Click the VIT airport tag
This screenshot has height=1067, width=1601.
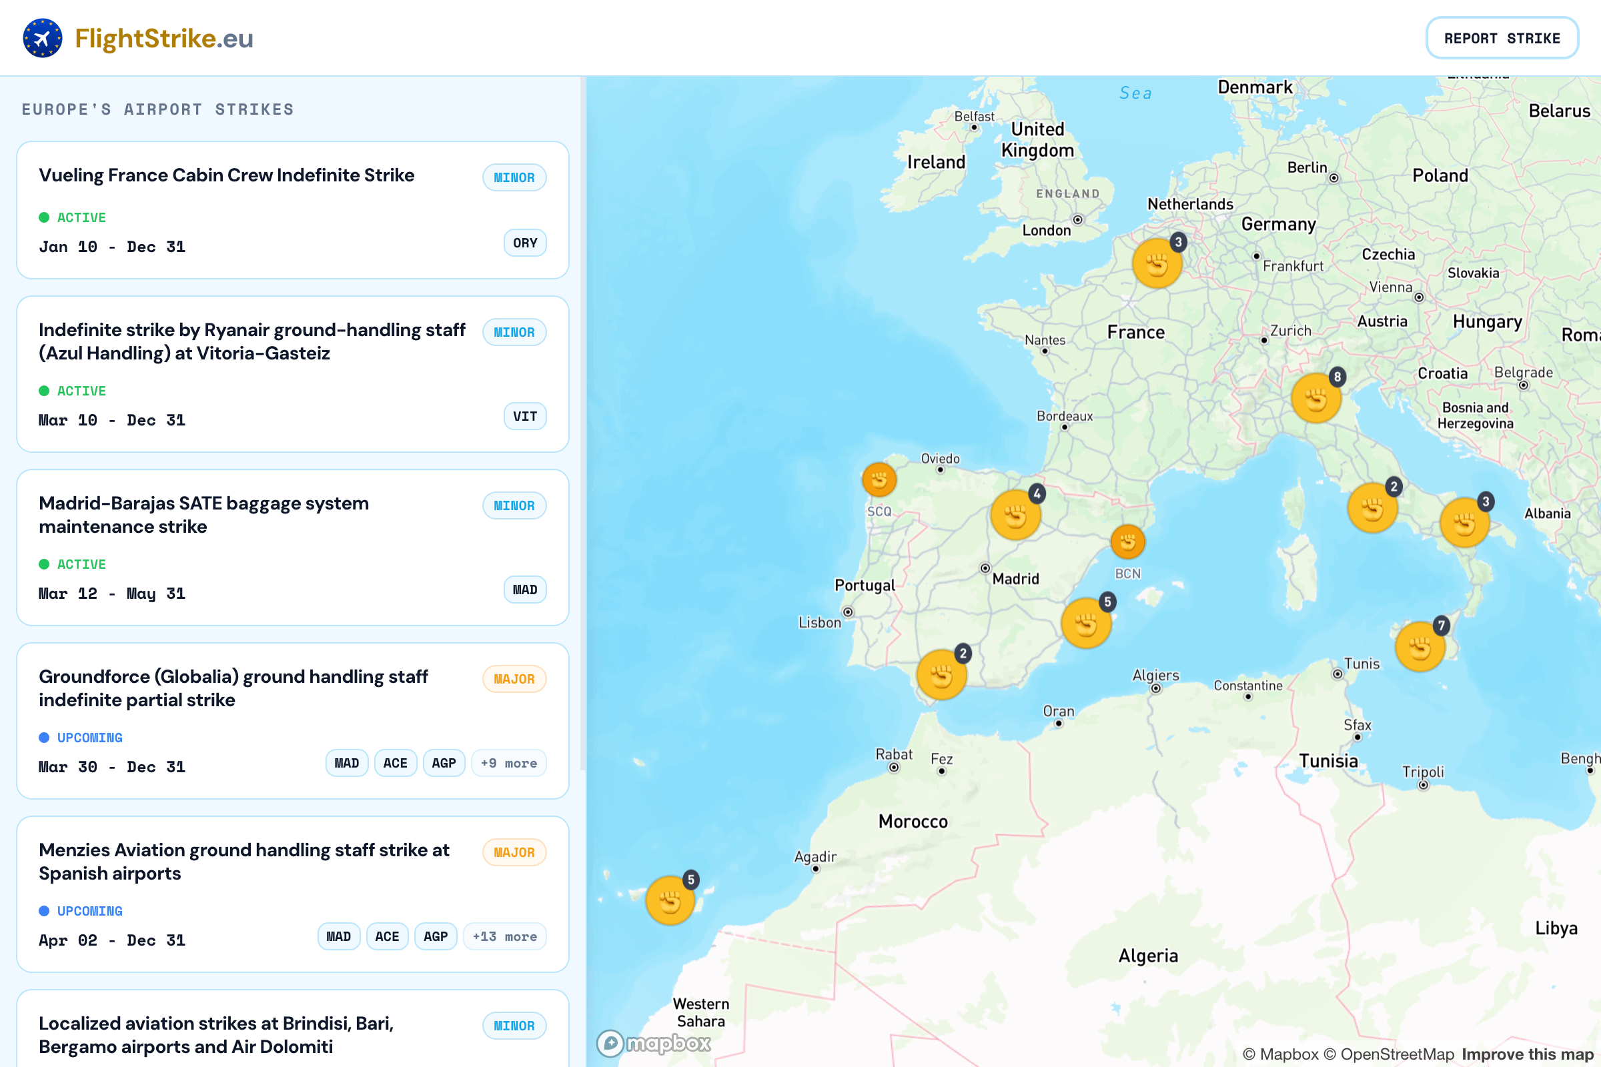[x=525, y=416]
